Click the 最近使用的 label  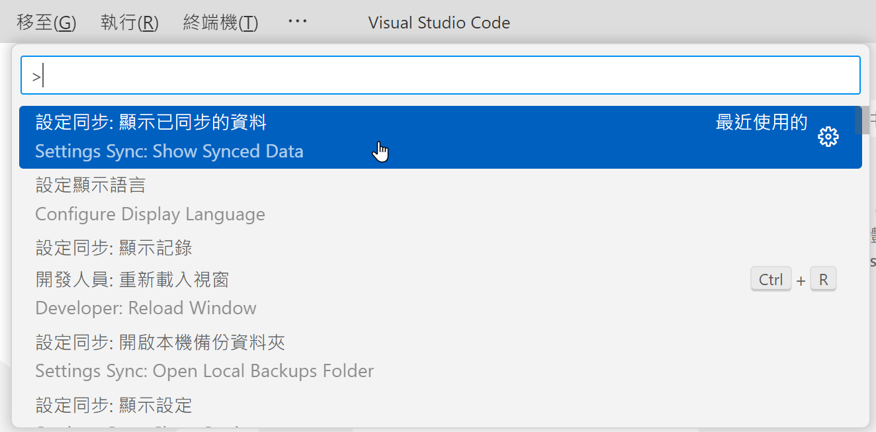(x=762, y=122)
